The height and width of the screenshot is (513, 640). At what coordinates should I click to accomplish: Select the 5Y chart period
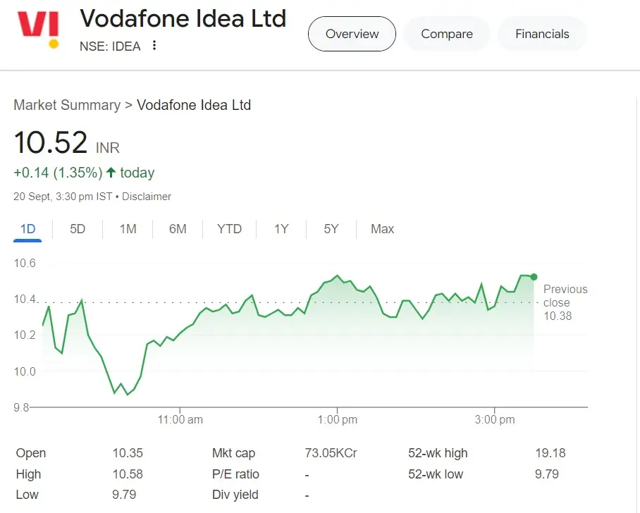[331, 229]
